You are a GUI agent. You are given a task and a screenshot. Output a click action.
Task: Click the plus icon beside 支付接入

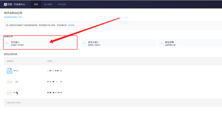click(7, 43)
